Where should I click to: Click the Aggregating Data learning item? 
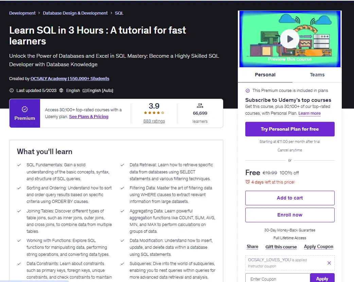click(x=172, y=221)
